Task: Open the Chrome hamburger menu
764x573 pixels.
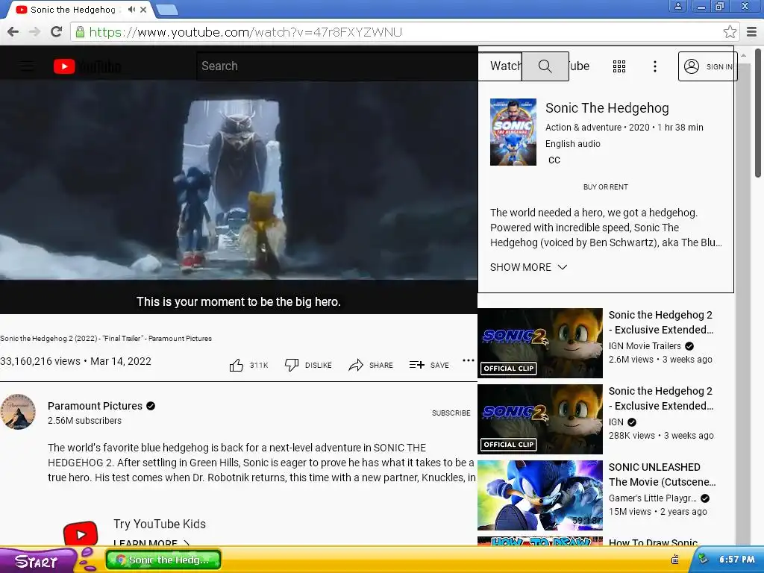Action: pyautogui.click(x=752, y=32)
